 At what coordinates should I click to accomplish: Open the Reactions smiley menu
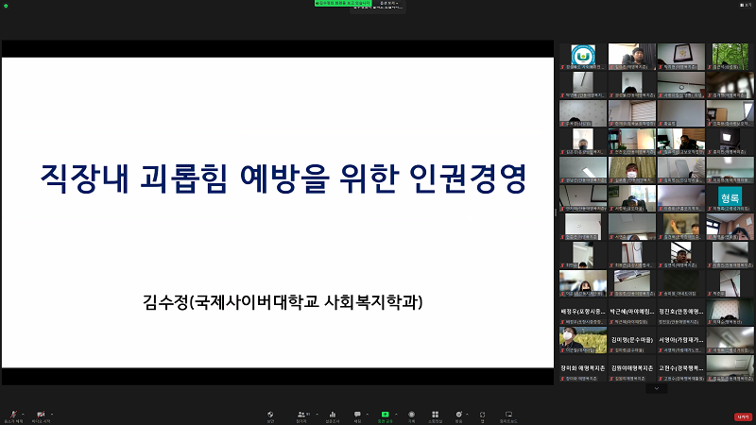(458, 416)
